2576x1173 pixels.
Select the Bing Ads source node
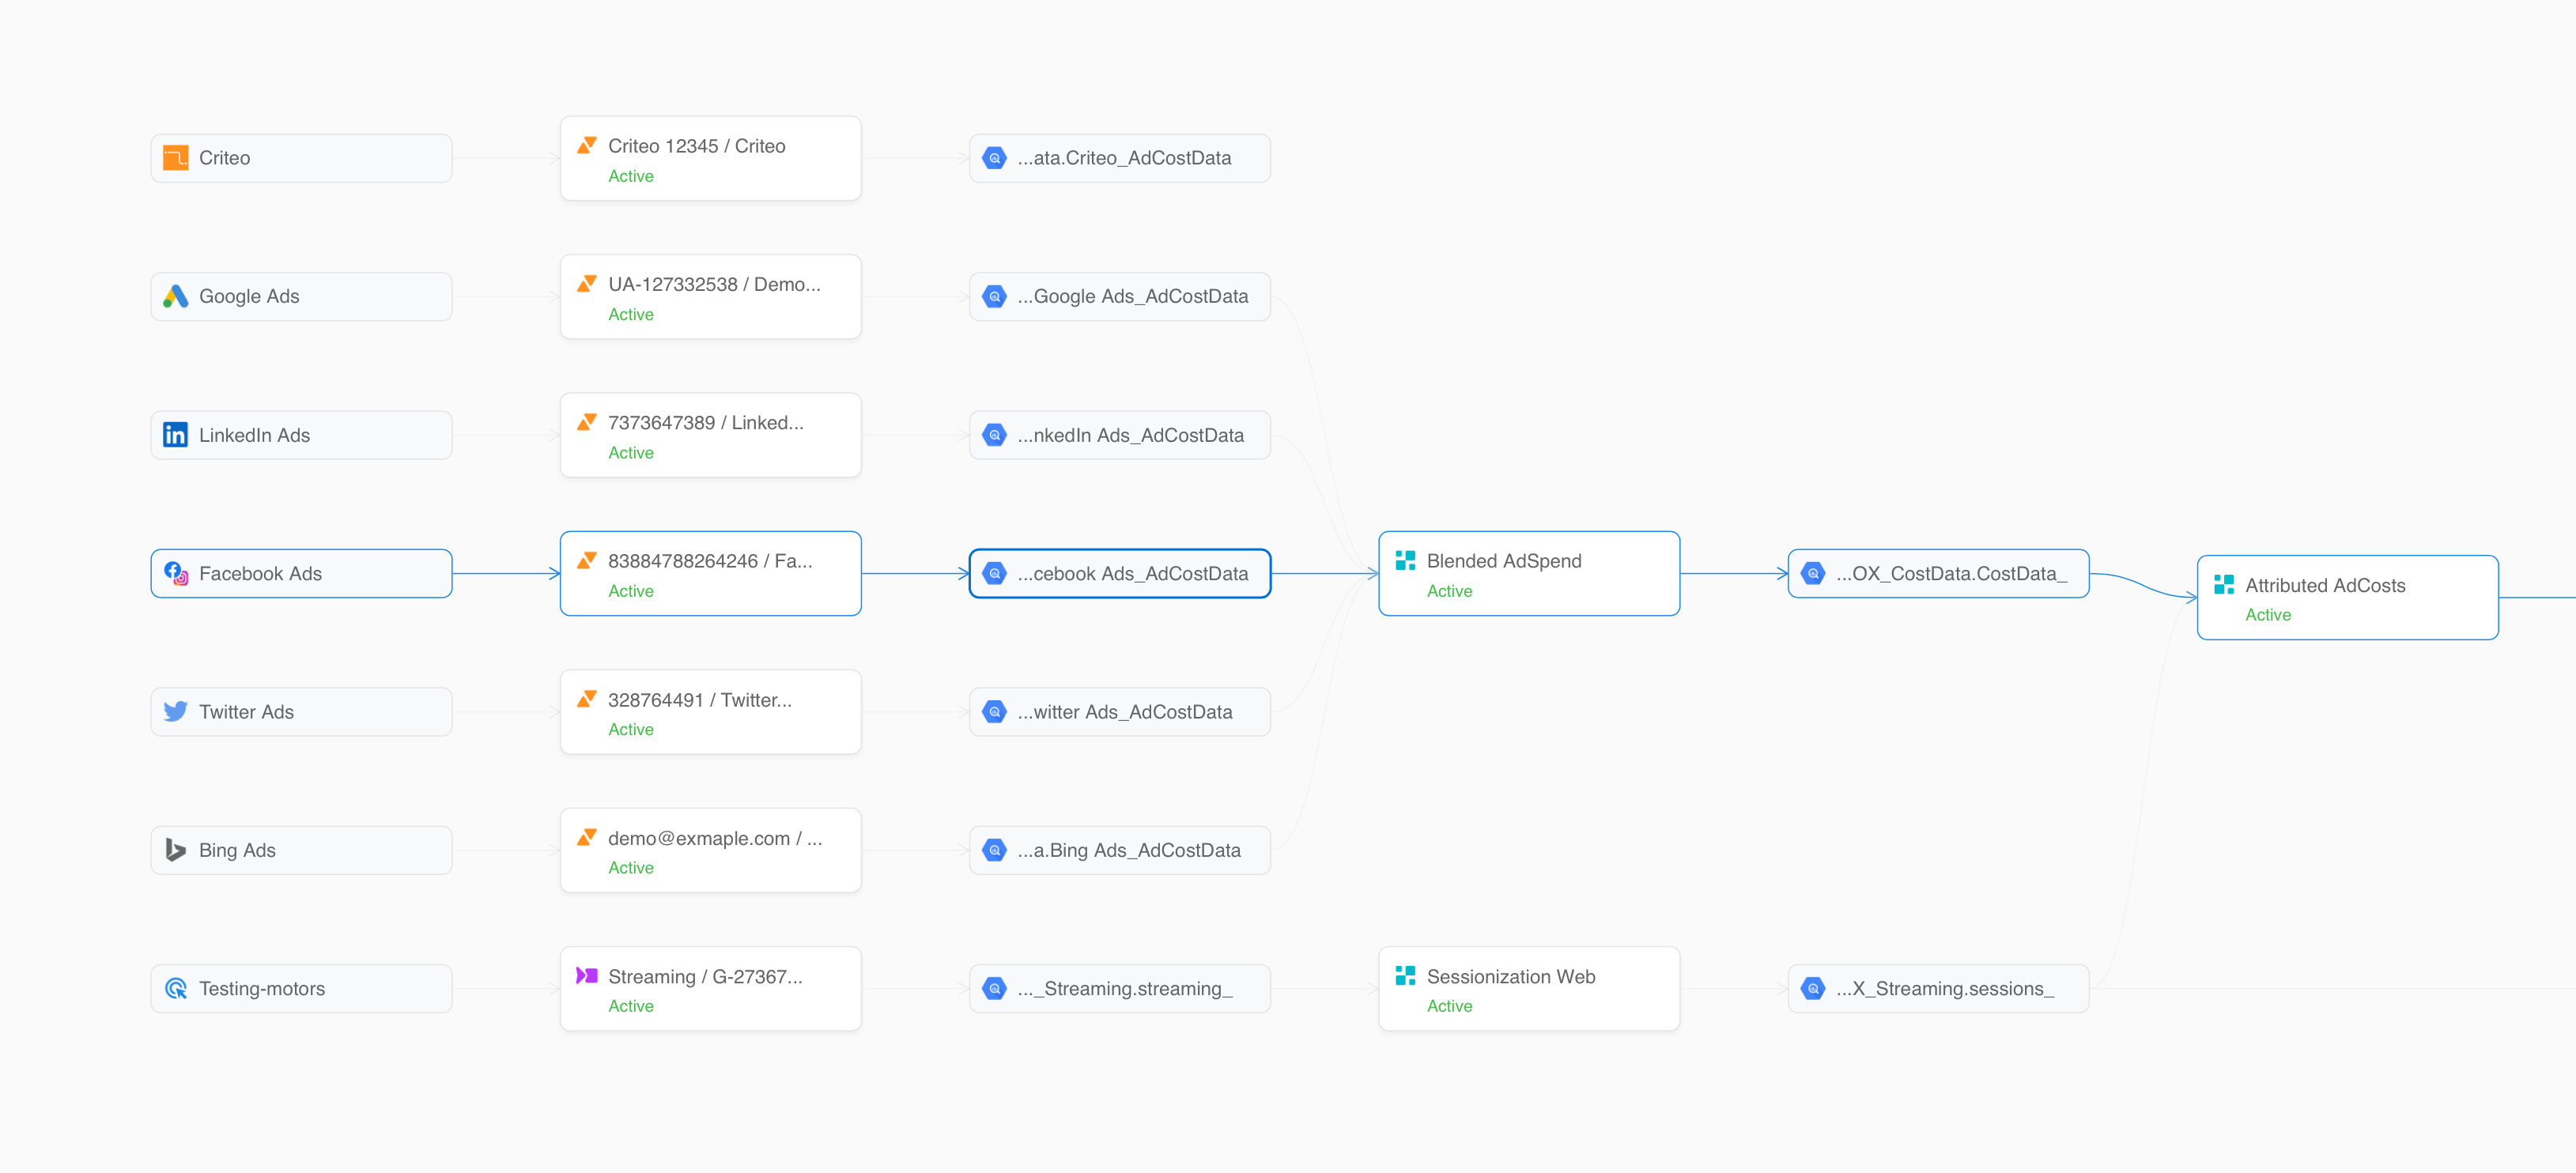click(301, 850)
